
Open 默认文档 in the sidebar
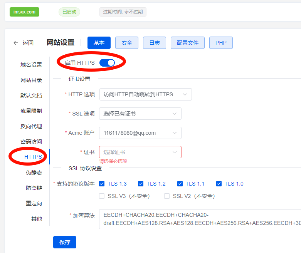(x=31, y=96)
